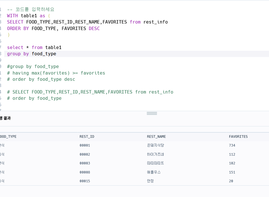Select the cell with REST_ID 00001
The width and height of the screenshot is (269, 197).
coord(85,145)
